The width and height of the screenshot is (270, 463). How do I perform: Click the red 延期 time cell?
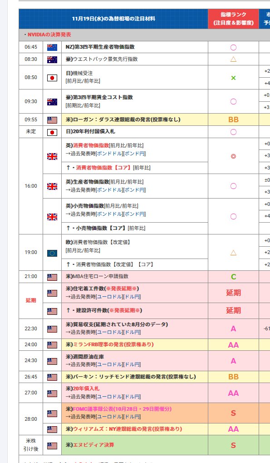click(x=31, y=300)
